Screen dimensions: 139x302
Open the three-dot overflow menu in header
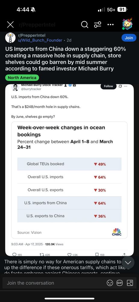click(110, 25)
